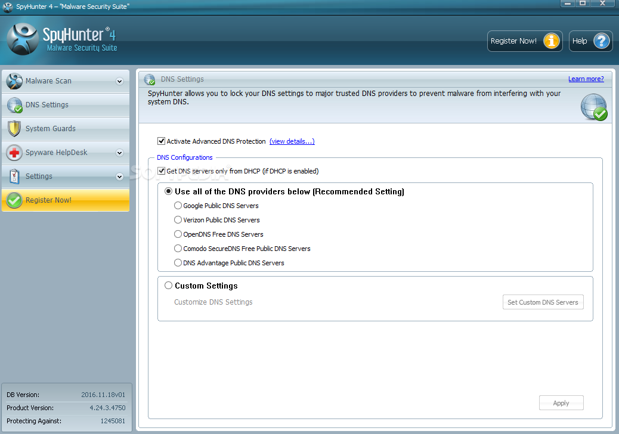Screen dimensions: 619x434
Task: Click the DNS Configurations group label
Action: point(185,157)
